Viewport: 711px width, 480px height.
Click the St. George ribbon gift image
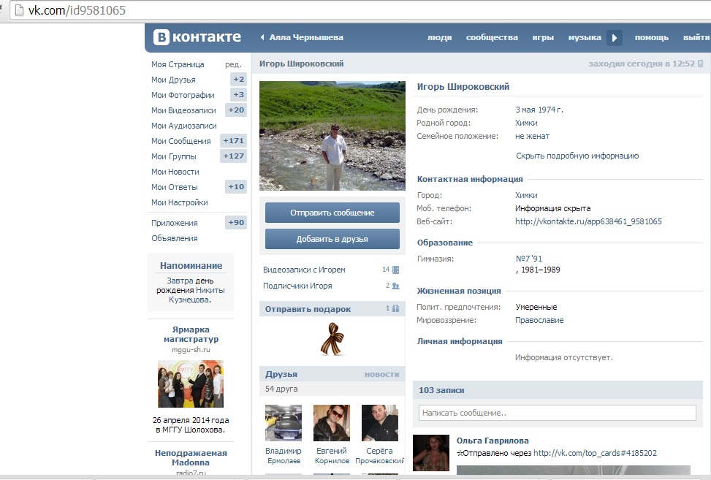click(x=332, y=338)
